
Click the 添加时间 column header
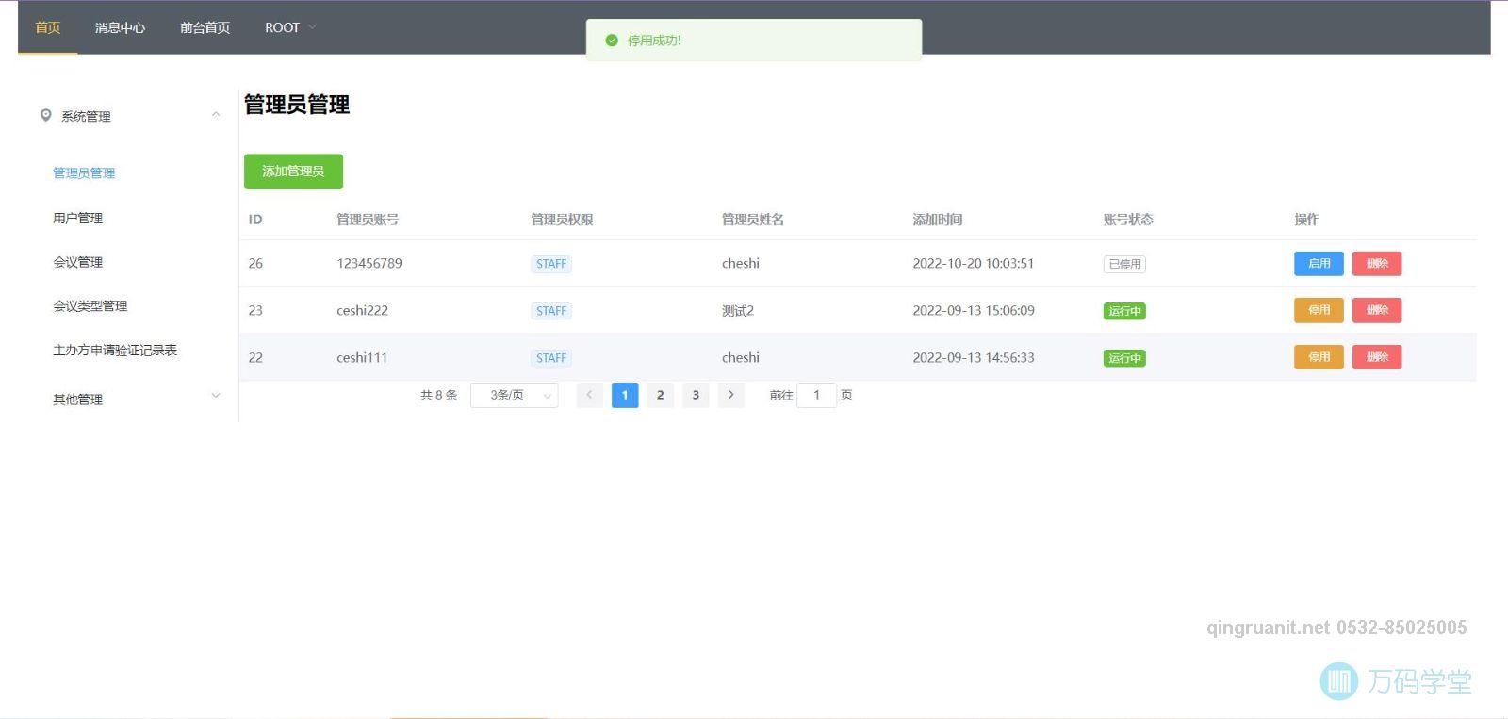pyautogui.click(x=938, y=219)
